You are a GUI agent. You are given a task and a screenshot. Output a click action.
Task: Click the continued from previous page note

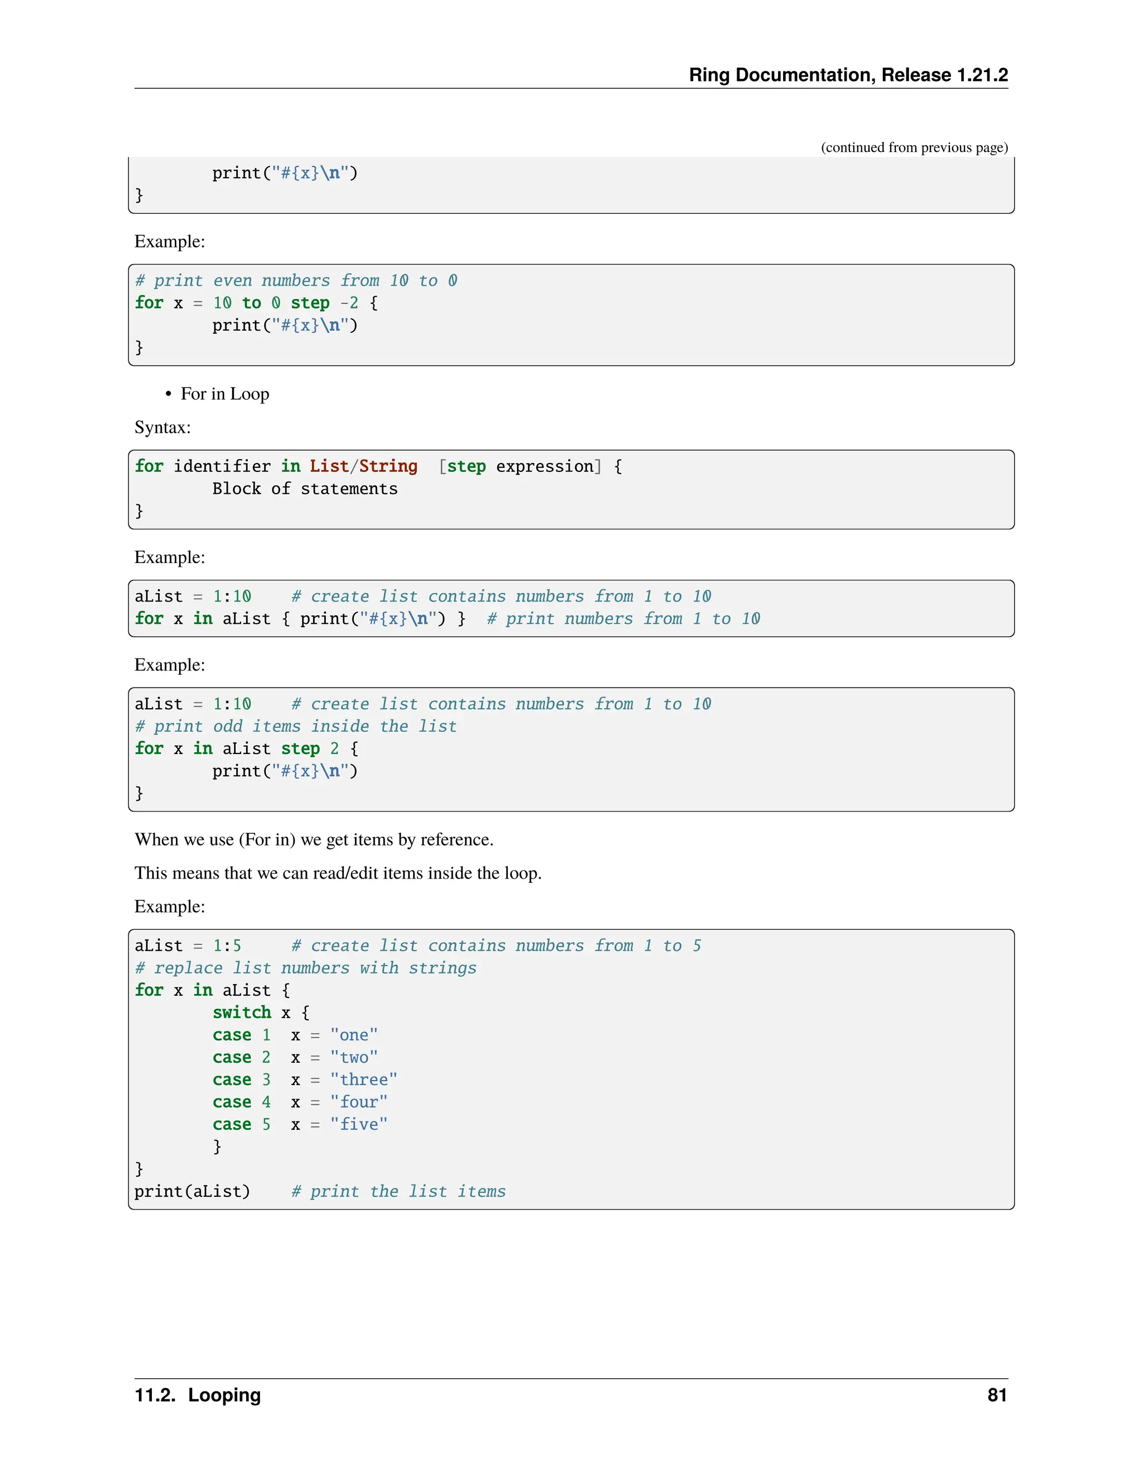tap(914, 148)
